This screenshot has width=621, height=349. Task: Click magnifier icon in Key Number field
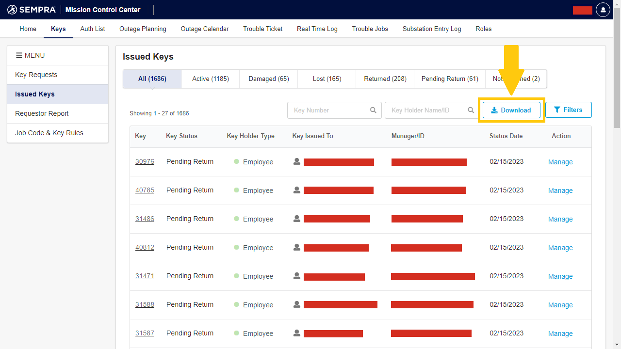tap(373, 110)
